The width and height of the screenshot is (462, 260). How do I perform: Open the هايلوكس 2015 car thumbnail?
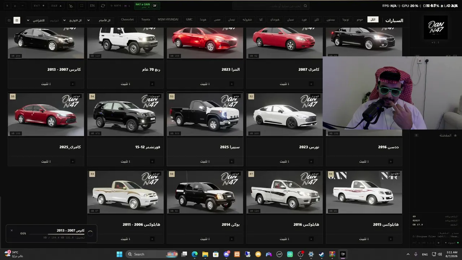pos(364,192)
